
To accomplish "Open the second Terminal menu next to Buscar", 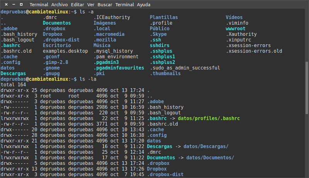I will pos(124,5).
